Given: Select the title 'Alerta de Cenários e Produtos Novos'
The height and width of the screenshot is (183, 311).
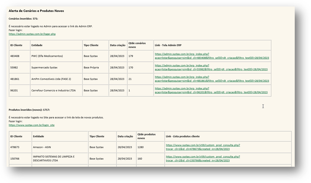Looking at the screenshot, I should tap(36, 11).
